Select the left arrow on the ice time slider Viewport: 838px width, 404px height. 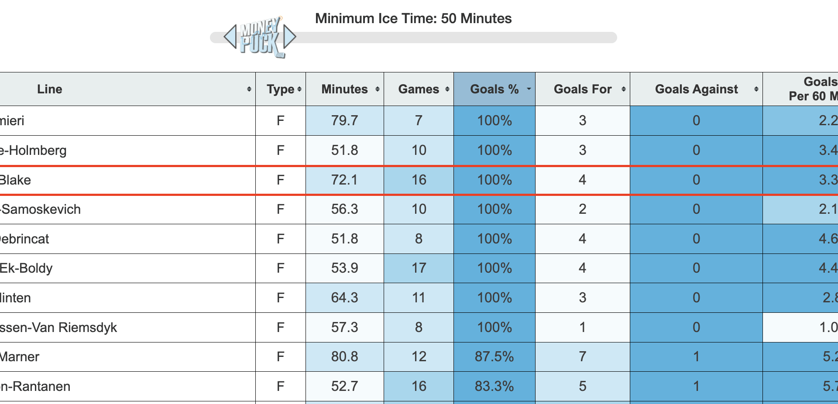[230, 37]
